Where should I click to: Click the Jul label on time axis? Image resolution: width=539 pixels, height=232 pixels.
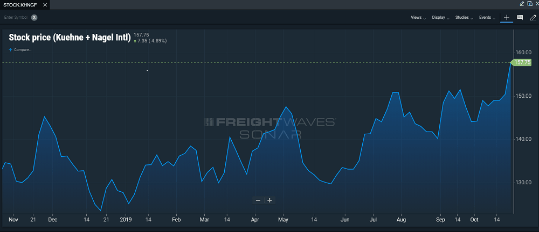click(374, 219)
